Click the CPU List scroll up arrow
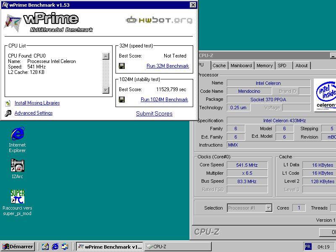This screenshot has width=336, height=252. tap(106, 56)
